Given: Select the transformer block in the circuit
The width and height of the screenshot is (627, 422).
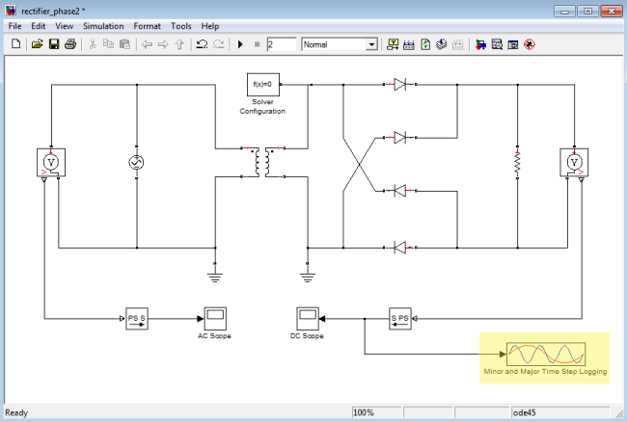Looking at the screenshot, I should click(x=262, y=164).
